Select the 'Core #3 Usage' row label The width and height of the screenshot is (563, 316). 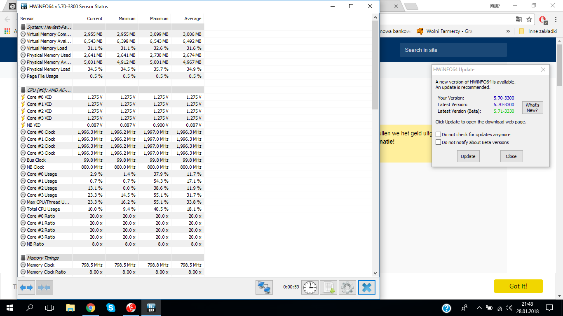click(x=42, y=195)
